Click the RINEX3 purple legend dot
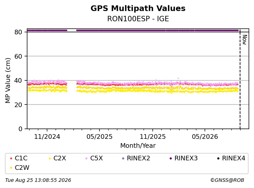254x188 pixels. click(x=171, y=158)
